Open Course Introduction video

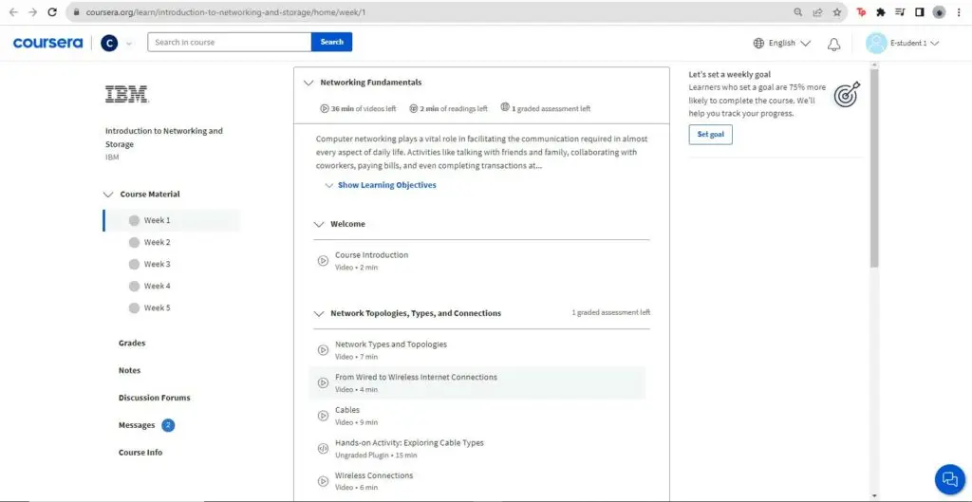click(x=372, y=254)
